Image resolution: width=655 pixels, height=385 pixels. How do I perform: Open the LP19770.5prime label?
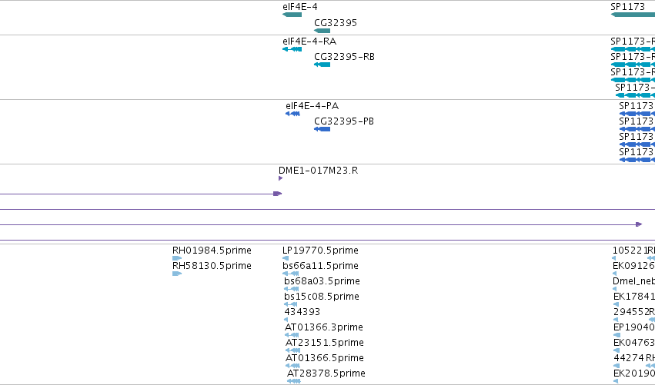coord(320,251)
